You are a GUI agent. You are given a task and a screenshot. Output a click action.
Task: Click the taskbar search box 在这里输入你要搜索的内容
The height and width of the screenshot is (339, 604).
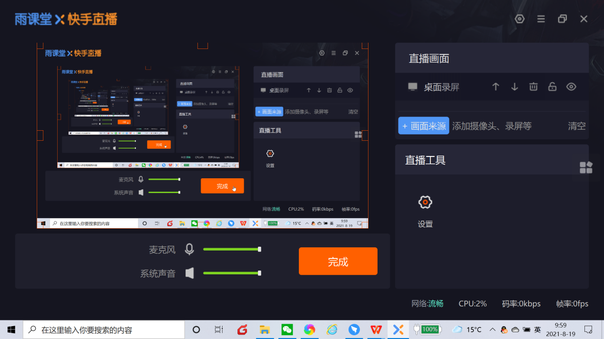(104, 329)
